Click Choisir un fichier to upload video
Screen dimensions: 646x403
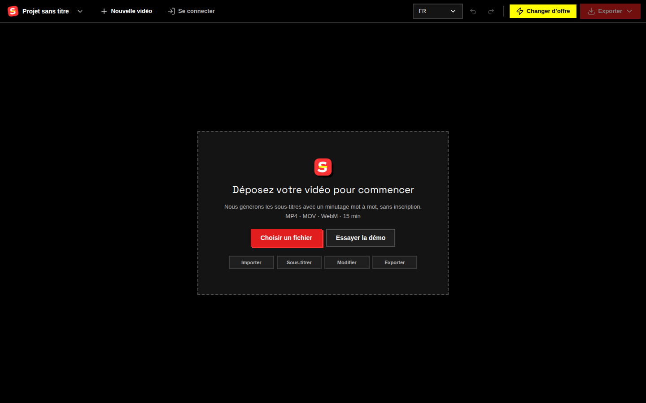(287, 238)
